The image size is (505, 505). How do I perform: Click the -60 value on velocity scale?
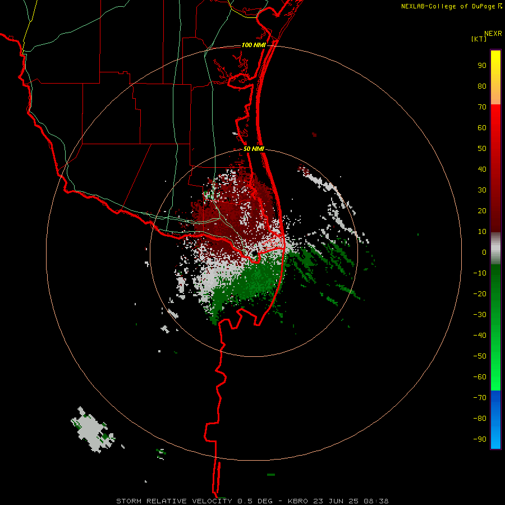click(480, 377)
